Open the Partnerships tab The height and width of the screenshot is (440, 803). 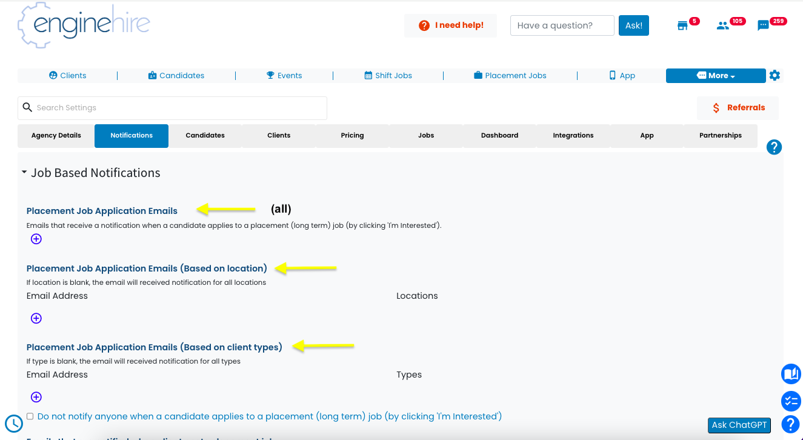721,136
